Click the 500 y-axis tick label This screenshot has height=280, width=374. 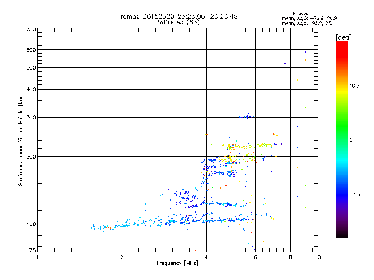point(31,68)
